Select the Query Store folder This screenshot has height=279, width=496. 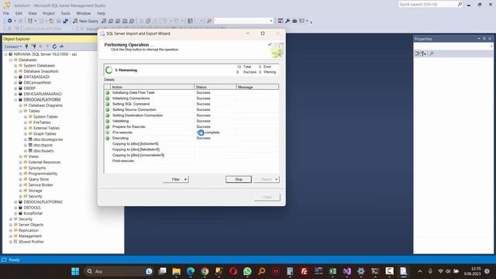39,179
